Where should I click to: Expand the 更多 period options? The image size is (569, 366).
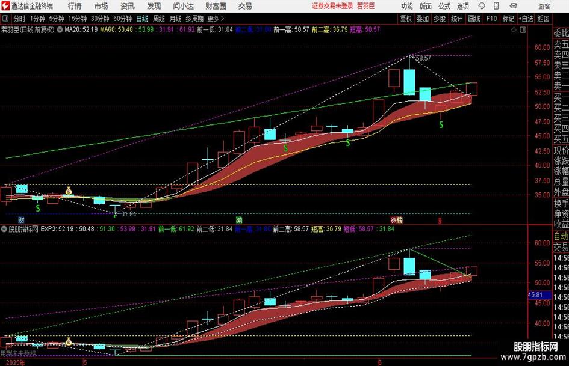216,19
